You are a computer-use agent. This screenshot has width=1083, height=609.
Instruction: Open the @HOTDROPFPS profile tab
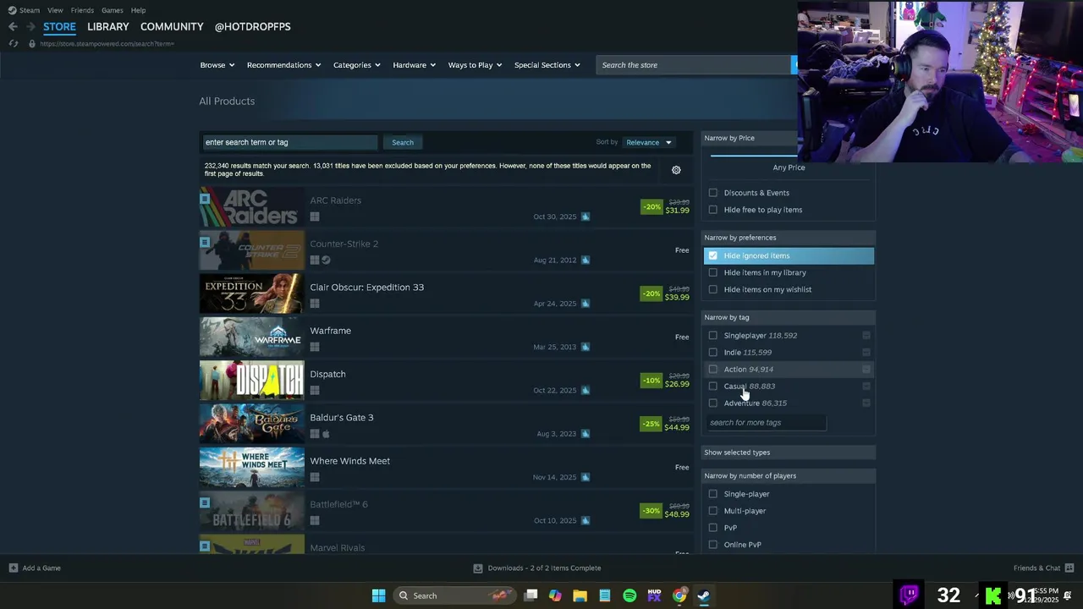[253, 26]
